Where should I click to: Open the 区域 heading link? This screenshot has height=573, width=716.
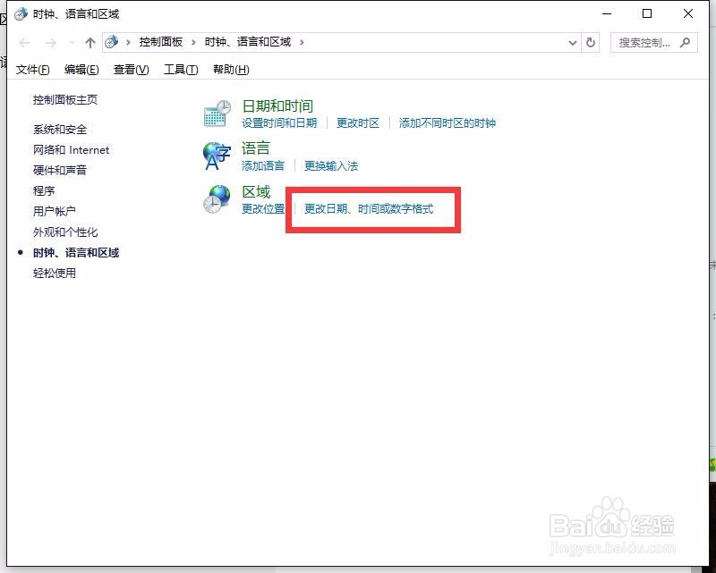coord(256,191)
